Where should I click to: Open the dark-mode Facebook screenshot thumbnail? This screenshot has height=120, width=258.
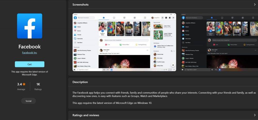click(219, 42)
